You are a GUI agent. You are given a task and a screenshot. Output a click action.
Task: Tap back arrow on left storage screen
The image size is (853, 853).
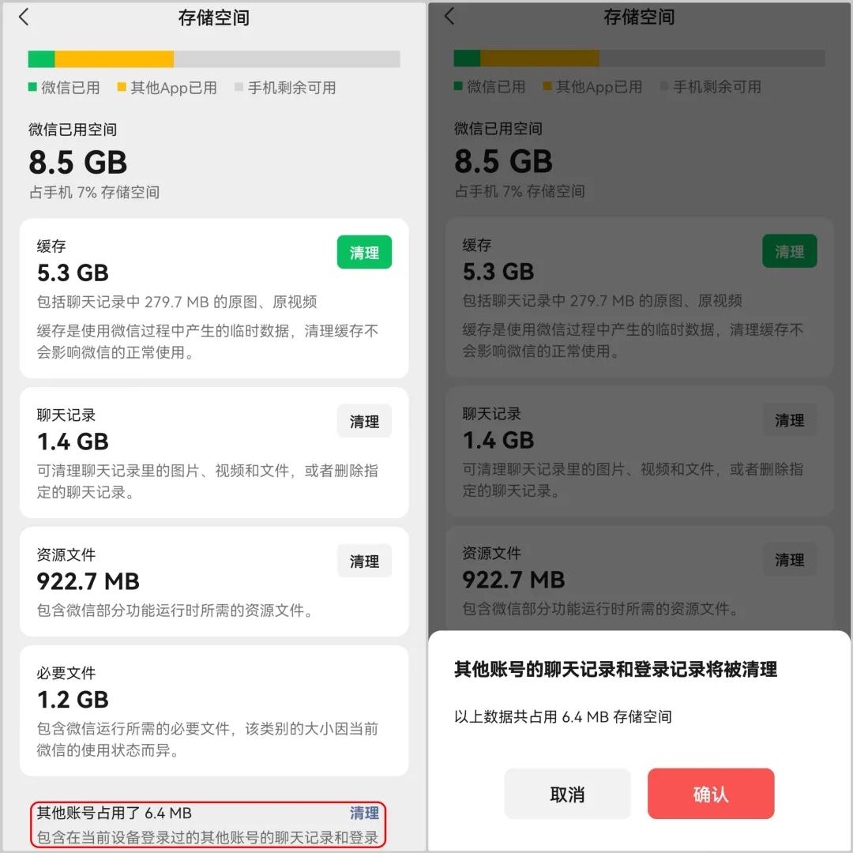point(24,17)
